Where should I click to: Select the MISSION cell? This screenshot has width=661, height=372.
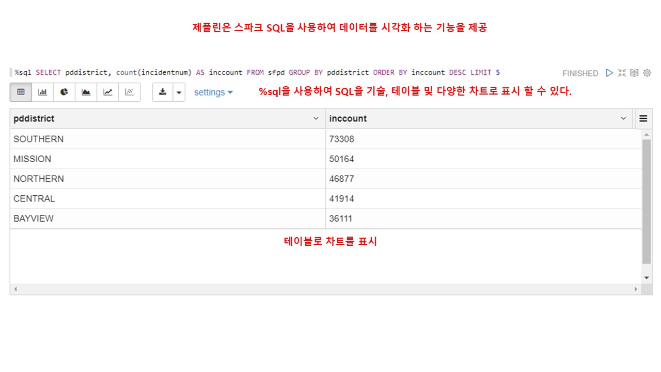point(168,159)
